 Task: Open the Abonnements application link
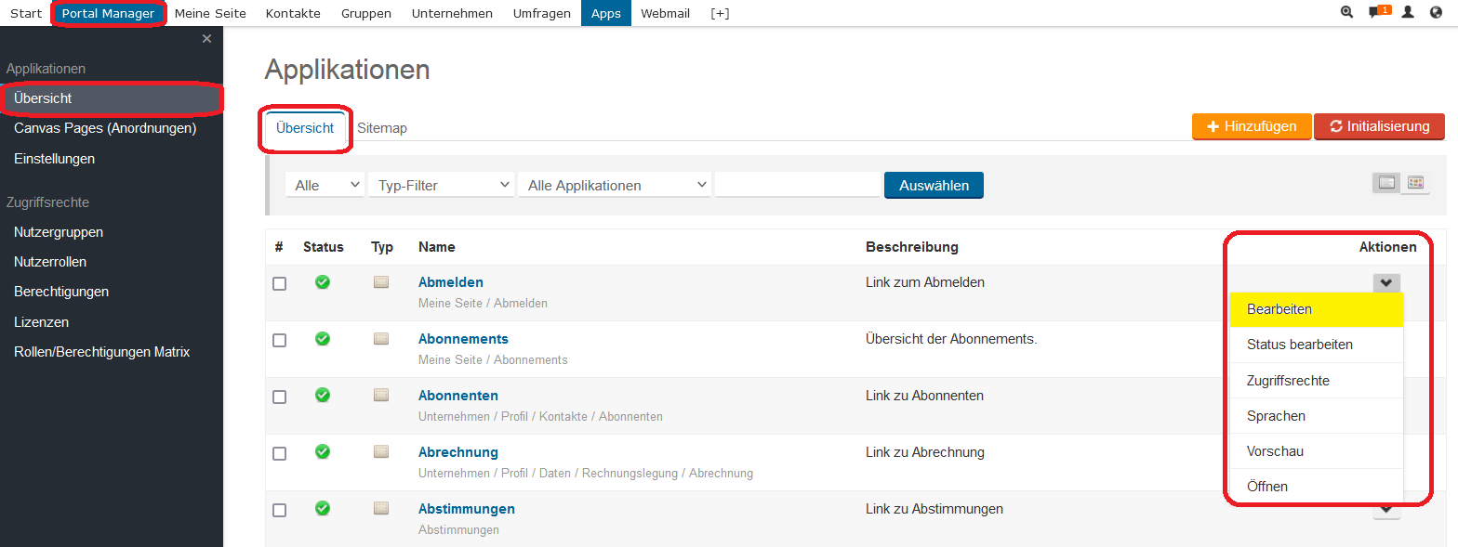pos(463,339)
